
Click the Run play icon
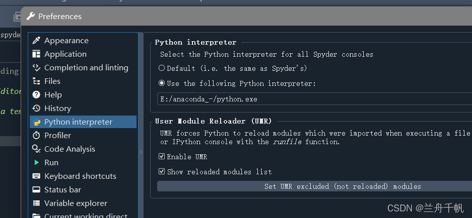point(36,163)
